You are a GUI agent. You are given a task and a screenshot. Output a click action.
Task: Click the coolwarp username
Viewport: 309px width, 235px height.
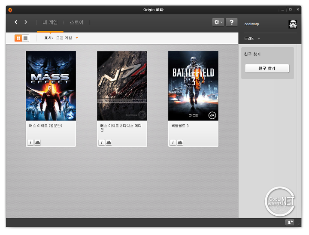[x=251, y=24]
